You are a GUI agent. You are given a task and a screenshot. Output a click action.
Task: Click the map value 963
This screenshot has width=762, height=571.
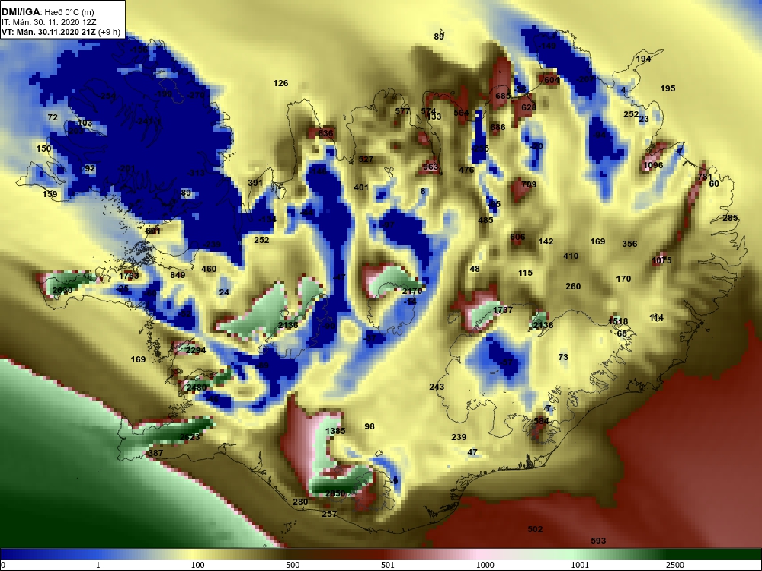[430, 167]
